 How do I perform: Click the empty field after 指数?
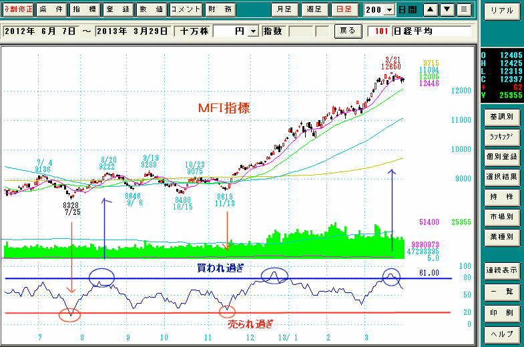click(301, 31)
